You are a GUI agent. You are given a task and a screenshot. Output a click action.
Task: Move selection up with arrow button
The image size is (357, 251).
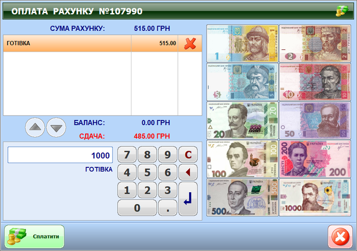coord(35,127)
